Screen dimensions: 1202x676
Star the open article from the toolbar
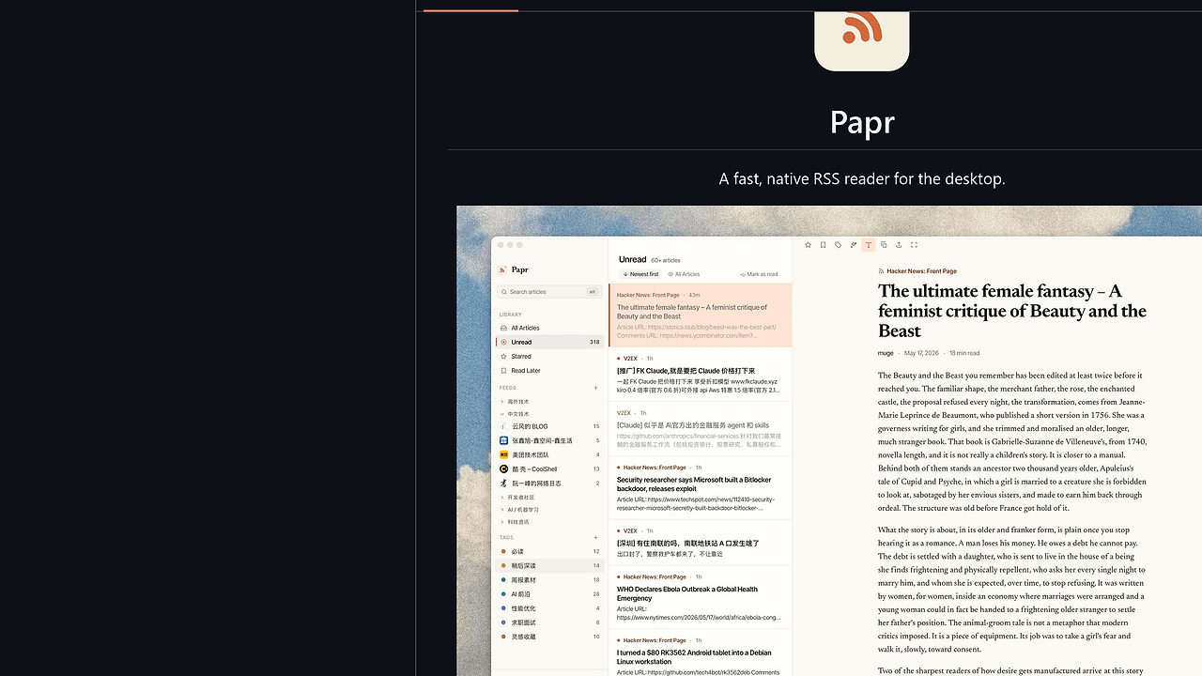808,245
